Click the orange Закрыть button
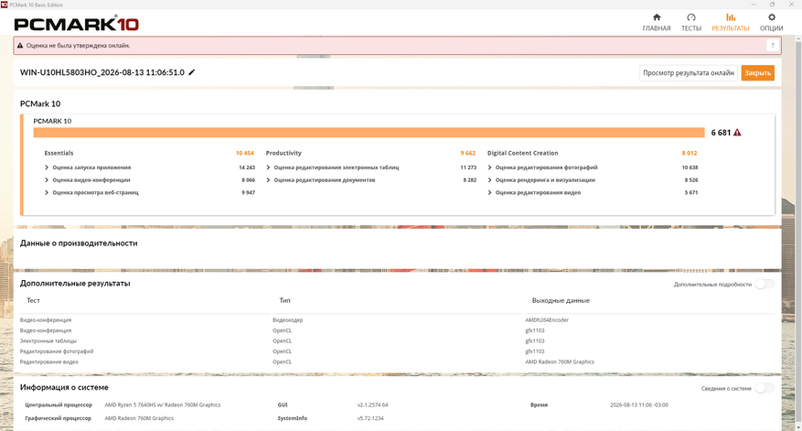Screen dimensions: 802x431 point(757,72)
